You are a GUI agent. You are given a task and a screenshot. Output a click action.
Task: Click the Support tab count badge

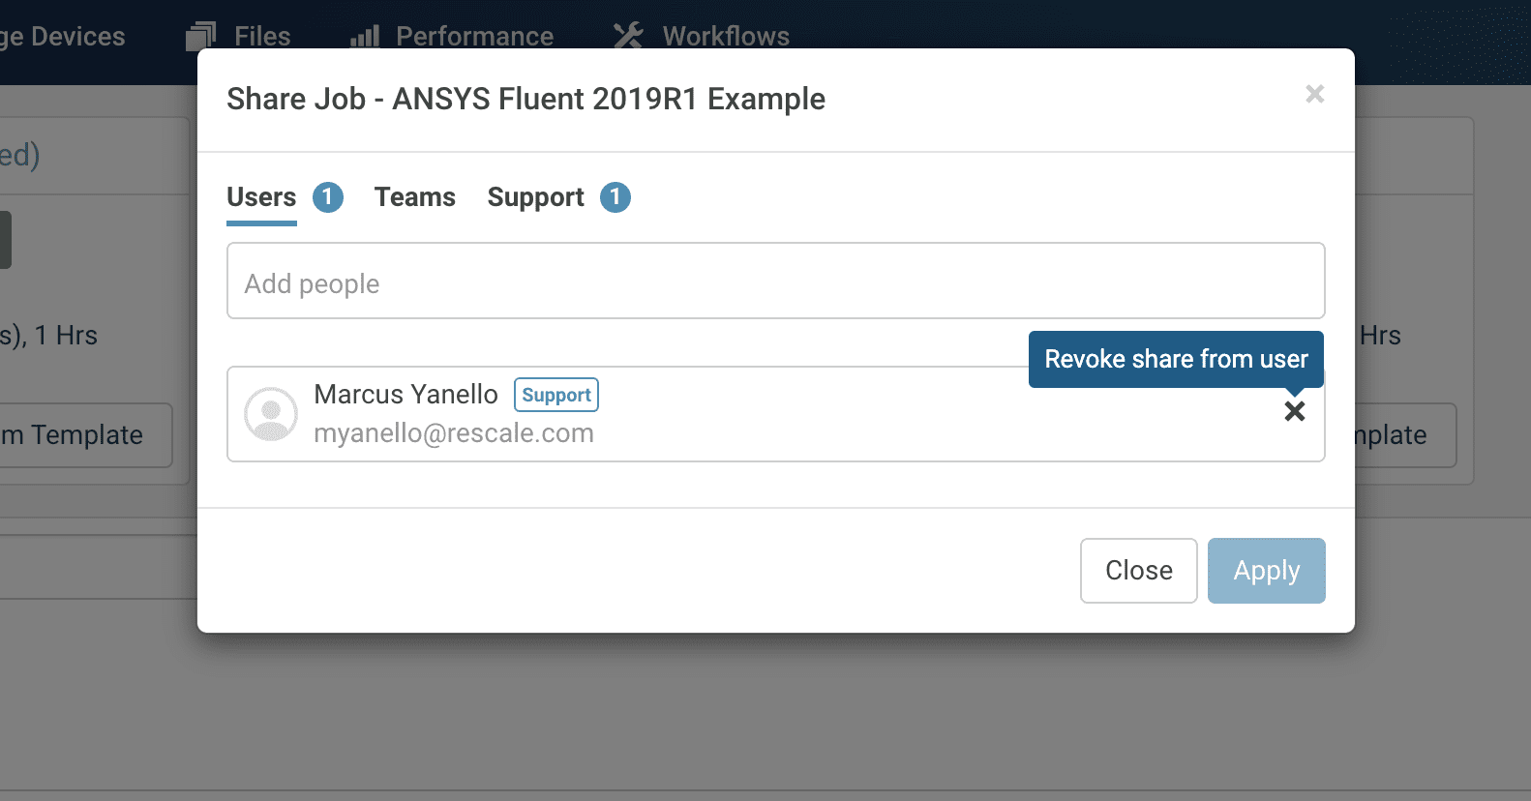[615, 197]
